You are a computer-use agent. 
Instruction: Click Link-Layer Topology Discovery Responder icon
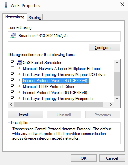point(19,99)
